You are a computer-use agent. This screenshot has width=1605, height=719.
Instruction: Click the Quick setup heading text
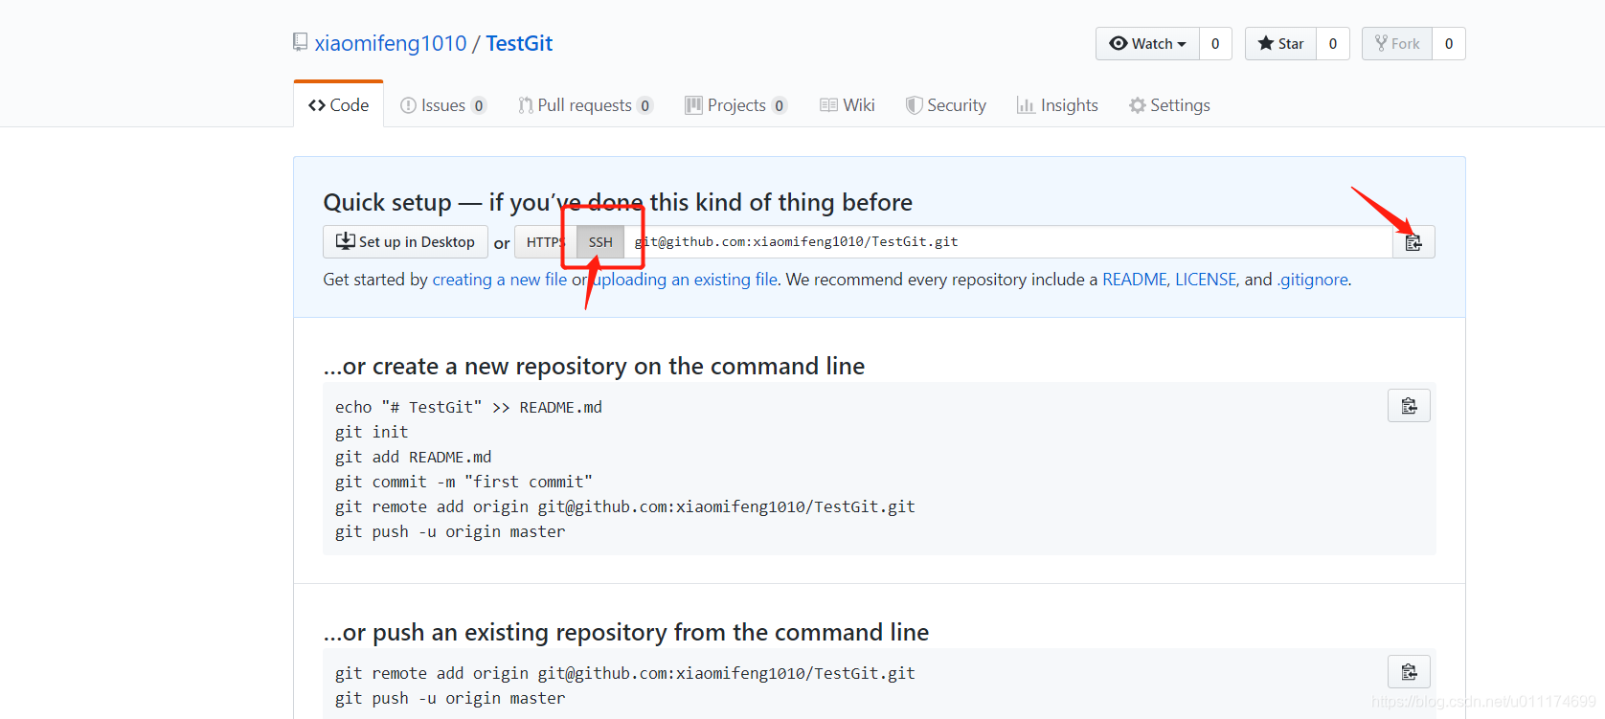(618, 202)
